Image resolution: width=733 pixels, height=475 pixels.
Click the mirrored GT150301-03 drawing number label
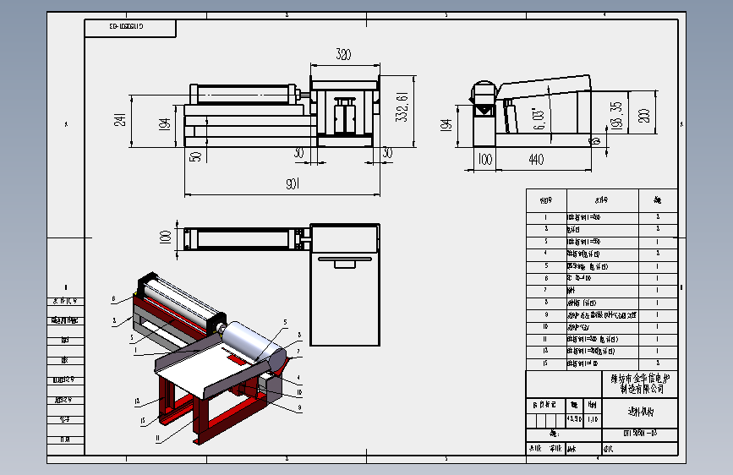126,26
